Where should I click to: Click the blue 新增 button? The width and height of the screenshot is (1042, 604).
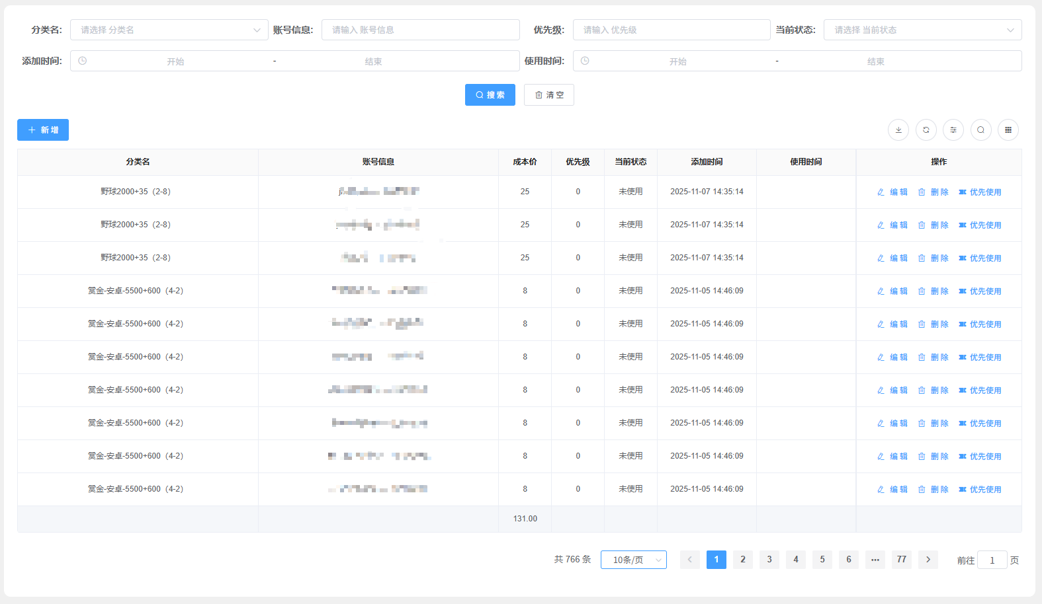click(43, 130)
